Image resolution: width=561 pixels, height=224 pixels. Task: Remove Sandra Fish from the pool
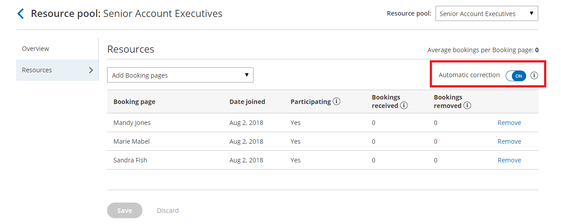(x=509, y=160)
